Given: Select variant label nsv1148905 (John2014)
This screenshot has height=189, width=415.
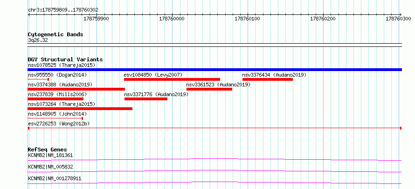Looking at the screenshot, I should coord(57,114).
